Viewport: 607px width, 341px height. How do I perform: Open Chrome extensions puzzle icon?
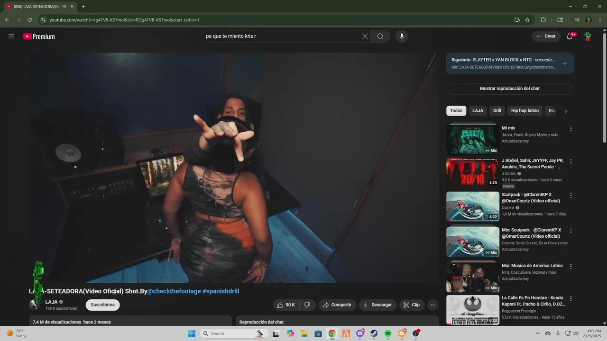pyautogui.click(x=543, y=20)
